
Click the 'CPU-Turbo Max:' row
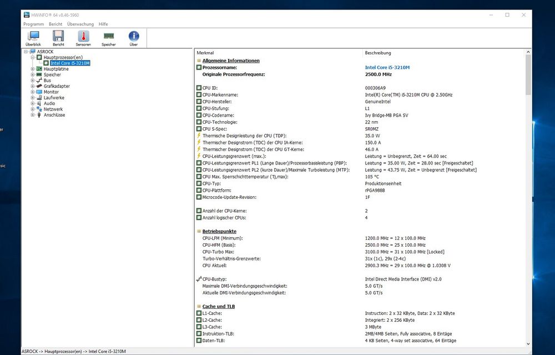[218, 252]
